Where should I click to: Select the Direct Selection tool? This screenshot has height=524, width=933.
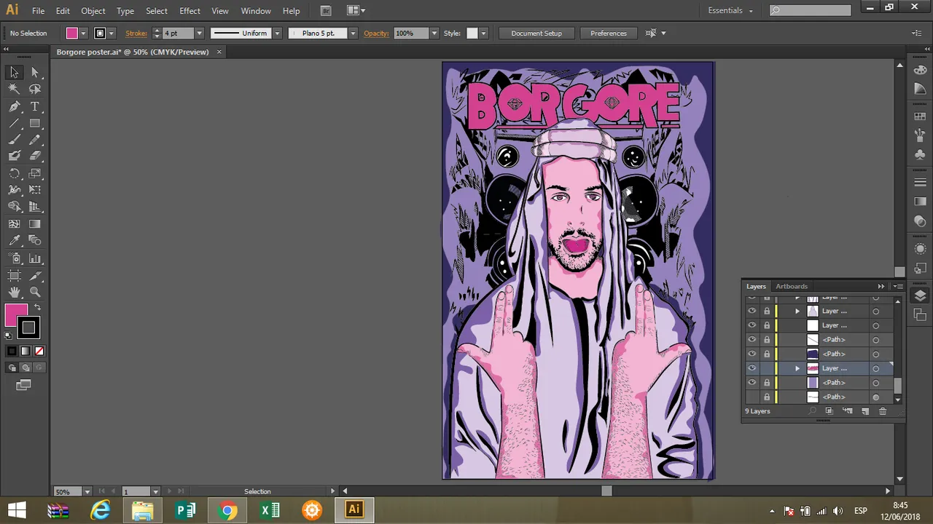pos(35,72)
